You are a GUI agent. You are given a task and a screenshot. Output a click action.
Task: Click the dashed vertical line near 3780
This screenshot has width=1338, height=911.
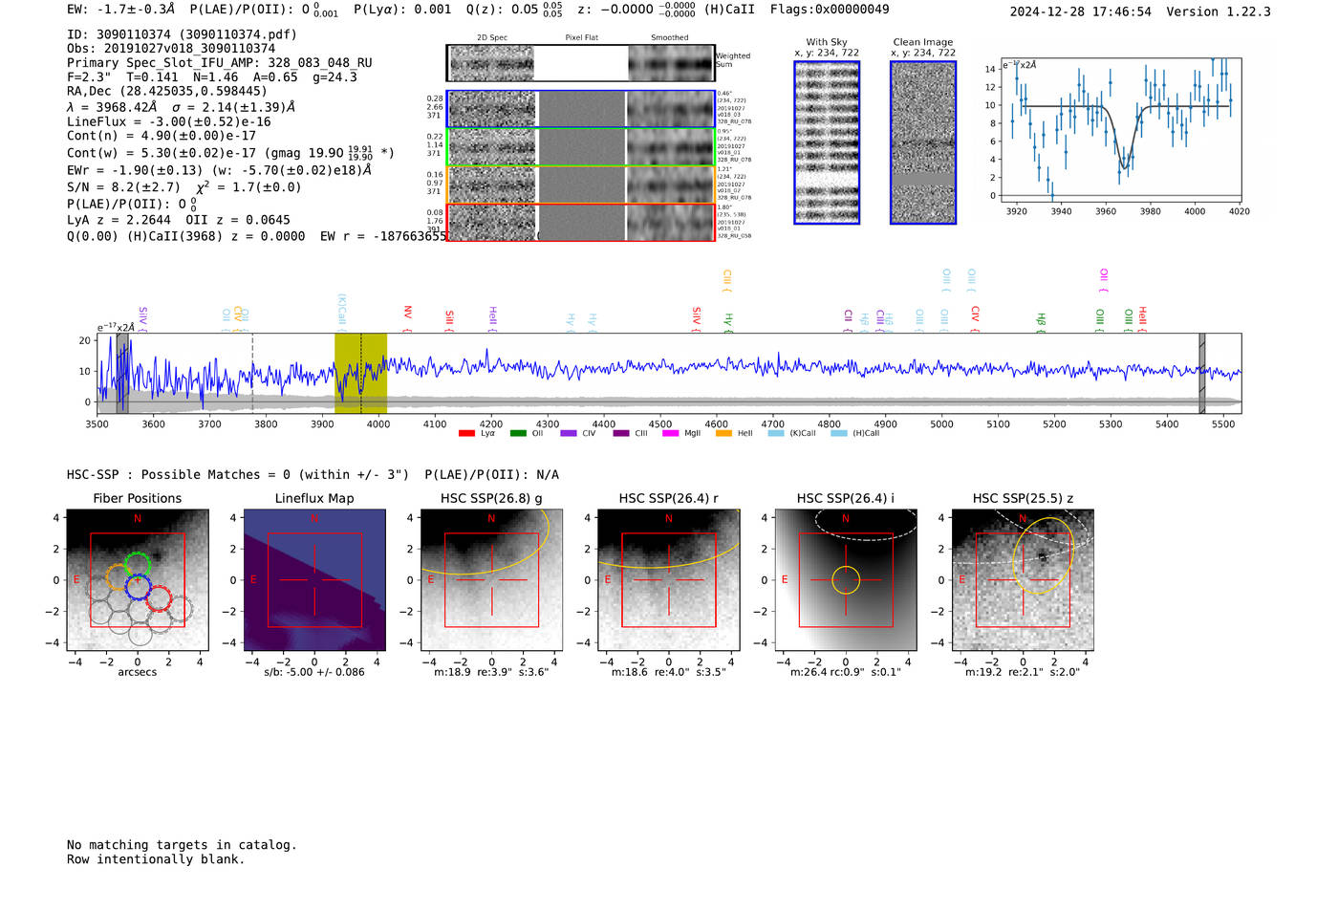tap(252, 374)
